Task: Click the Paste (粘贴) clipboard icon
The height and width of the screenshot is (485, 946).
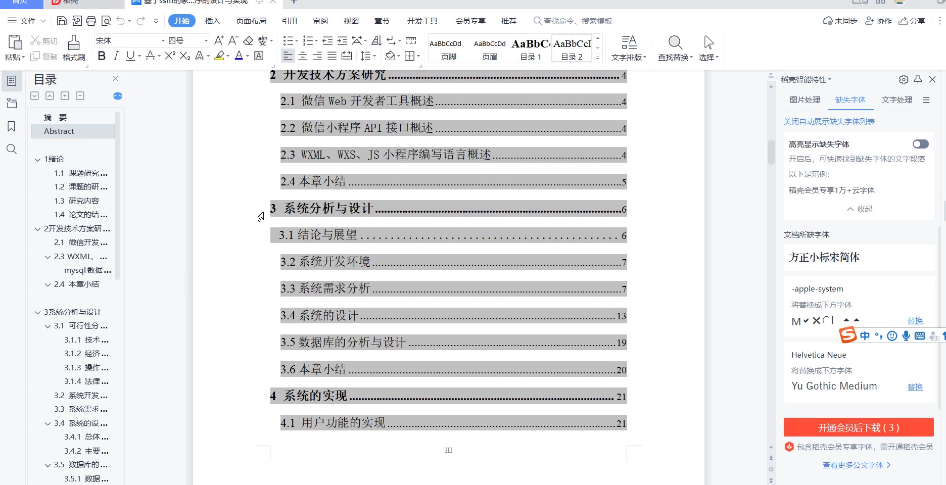Action: click(15, 42)
